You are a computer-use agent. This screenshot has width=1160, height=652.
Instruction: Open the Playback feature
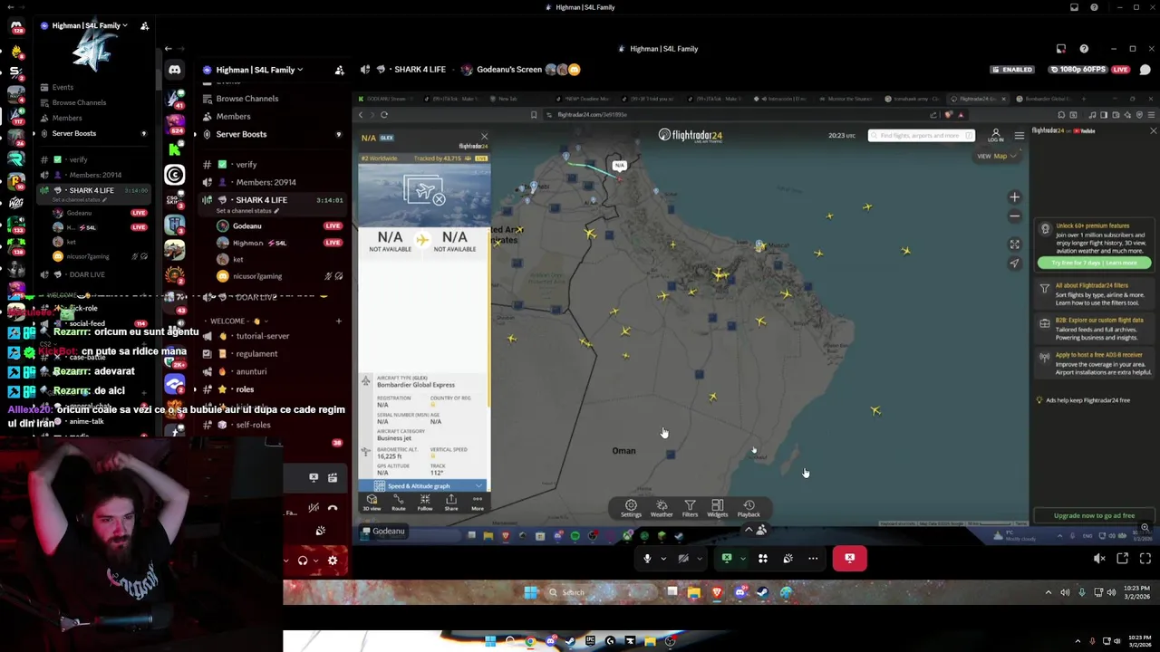749,509
